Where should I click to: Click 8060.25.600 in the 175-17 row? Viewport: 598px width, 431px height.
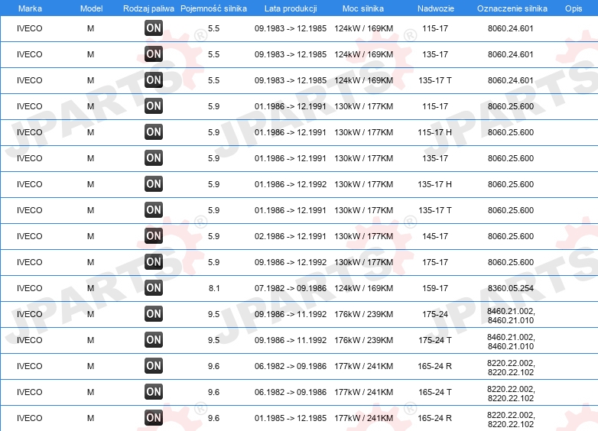(x=511, y=262)
